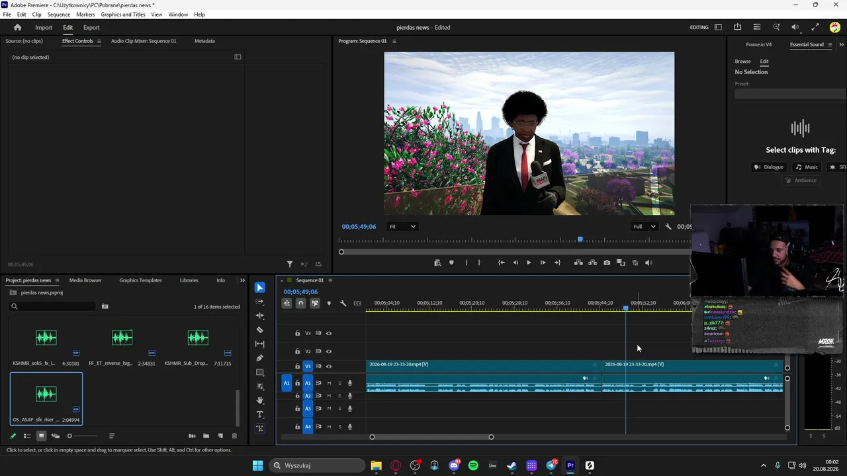Go to the Import workspace

pyautogui.click(x=44, y=28)
